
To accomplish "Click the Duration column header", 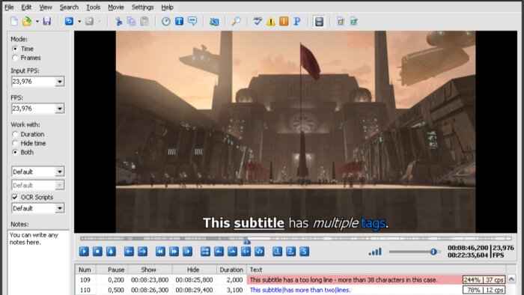I will 231,270.
